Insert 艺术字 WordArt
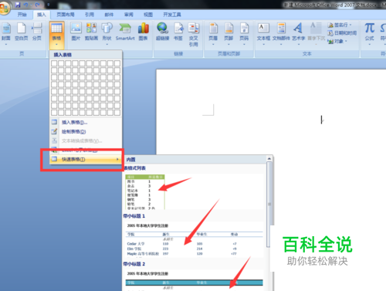Viewport: 386px width, 291px height. point(299,35)
